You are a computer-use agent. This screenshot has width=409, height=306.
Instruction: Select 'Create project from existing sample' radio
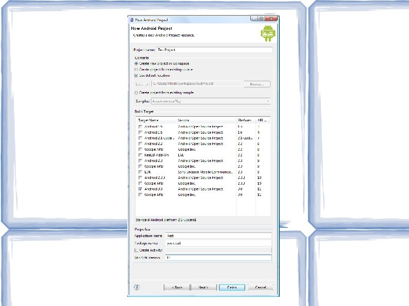point(136,93)
